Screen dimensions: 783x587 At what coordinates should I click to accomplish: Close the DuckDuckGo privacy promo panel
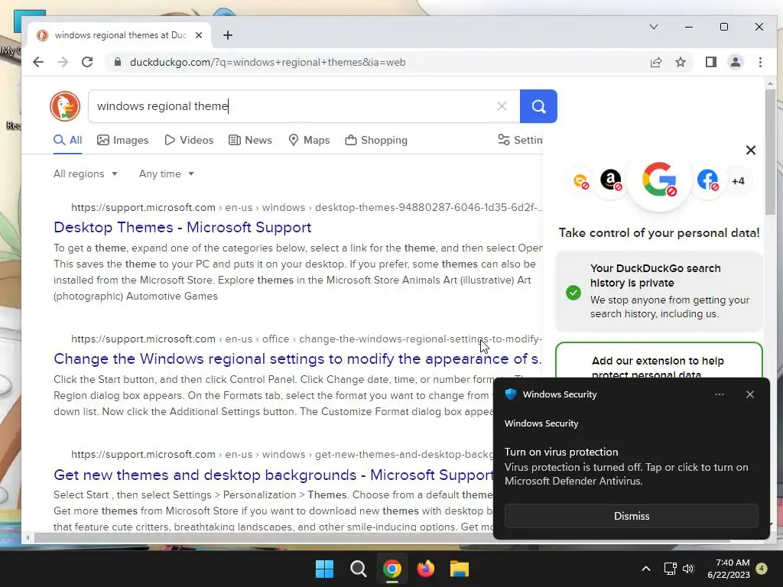coord(751,151)
